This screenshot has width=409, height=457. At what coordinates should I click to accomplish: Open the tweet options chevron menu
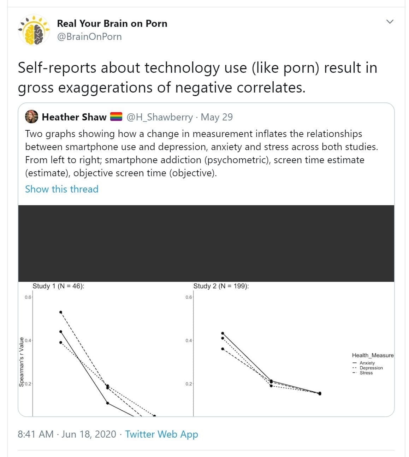point(390,22)
